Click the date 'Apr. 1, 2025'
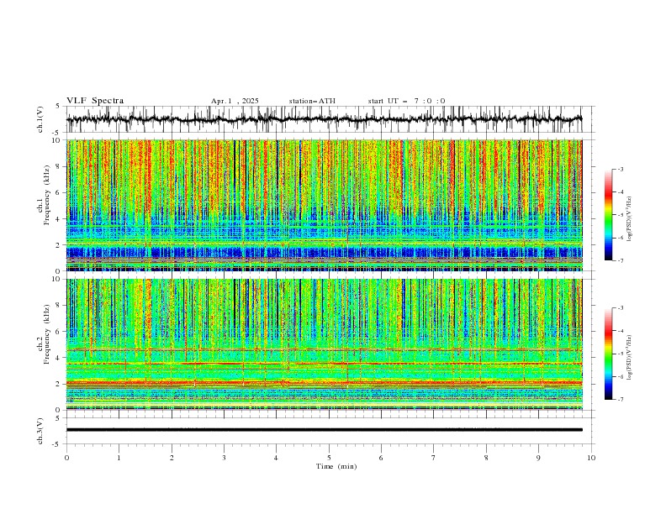This screenshot has width=666, height=514. (x=235, y=101)
